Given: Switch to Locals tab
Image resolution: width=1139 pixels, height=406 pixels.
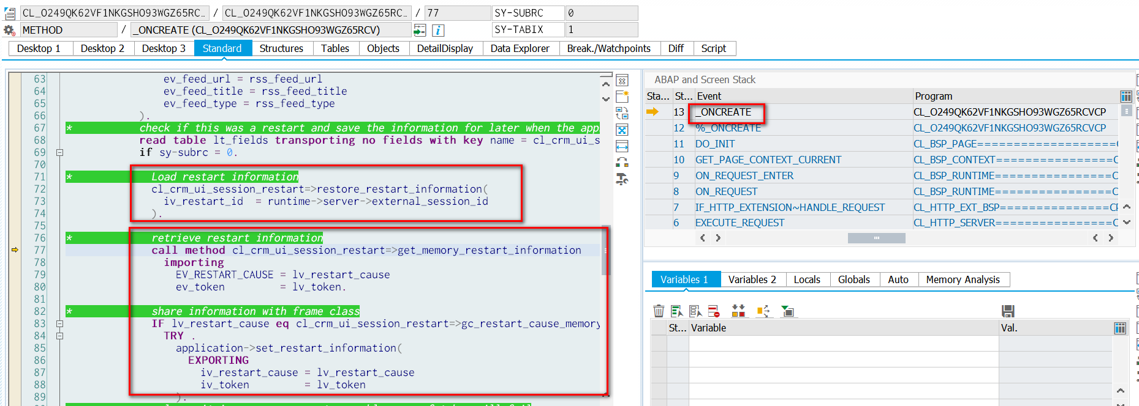Looking at the screenshot, I should click(x=807, y=279).
